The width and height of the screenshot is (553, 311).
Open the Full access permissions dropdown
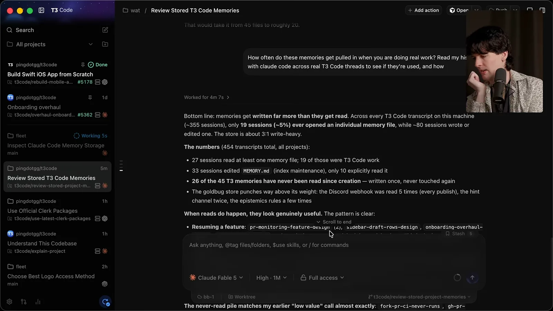[322, 277]
